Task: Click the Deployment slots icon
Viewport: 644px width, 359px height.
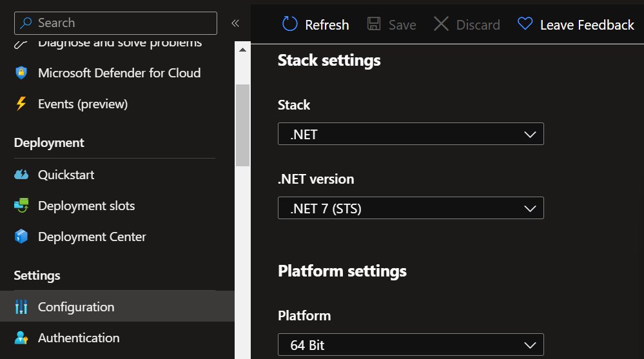Action: (21, 206)
